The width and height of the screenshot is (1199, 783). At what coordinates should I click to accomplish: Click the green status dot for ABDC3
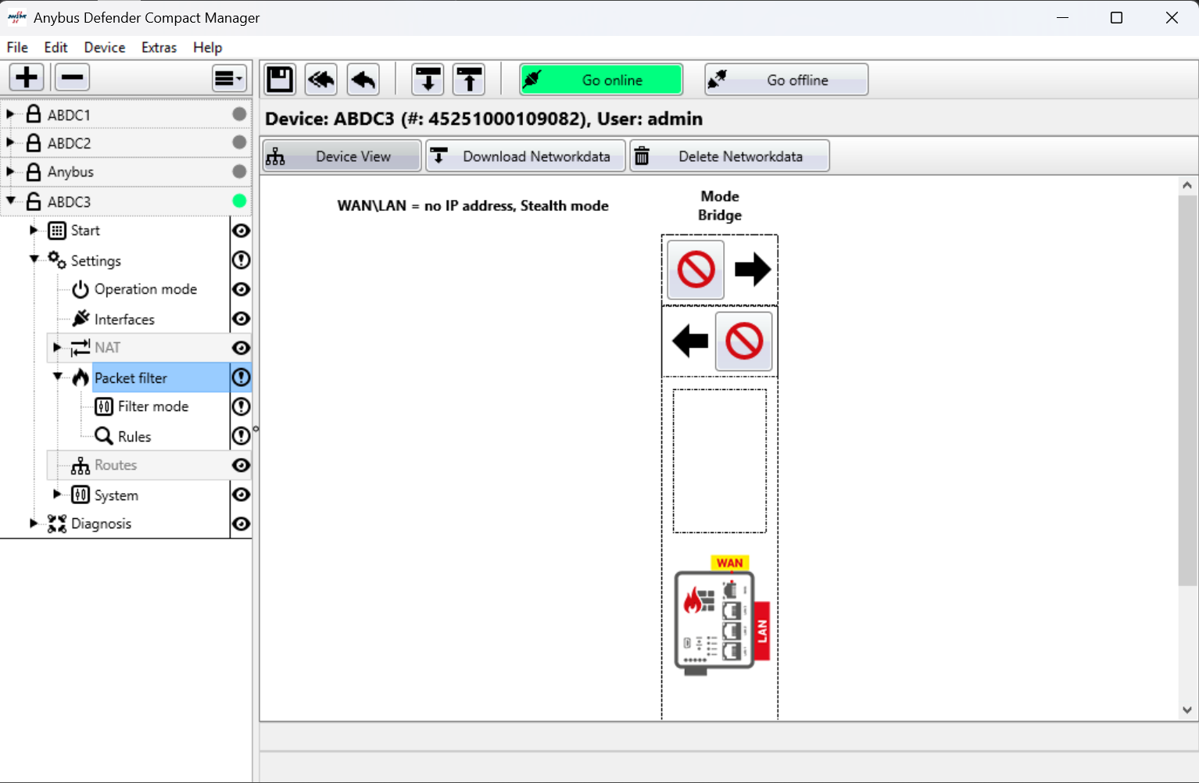(x=239, y=201)
